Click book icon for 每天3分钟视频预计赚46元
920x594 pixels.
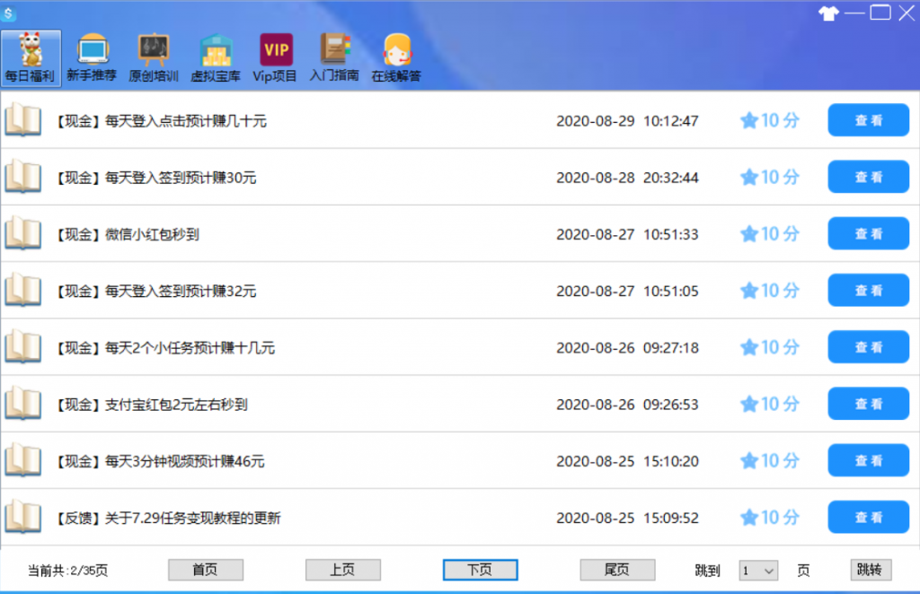pyautogui.click(x=22, y=461)
